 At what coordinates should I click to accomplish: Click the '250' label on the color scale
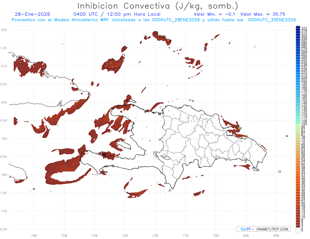coord(304,59)
